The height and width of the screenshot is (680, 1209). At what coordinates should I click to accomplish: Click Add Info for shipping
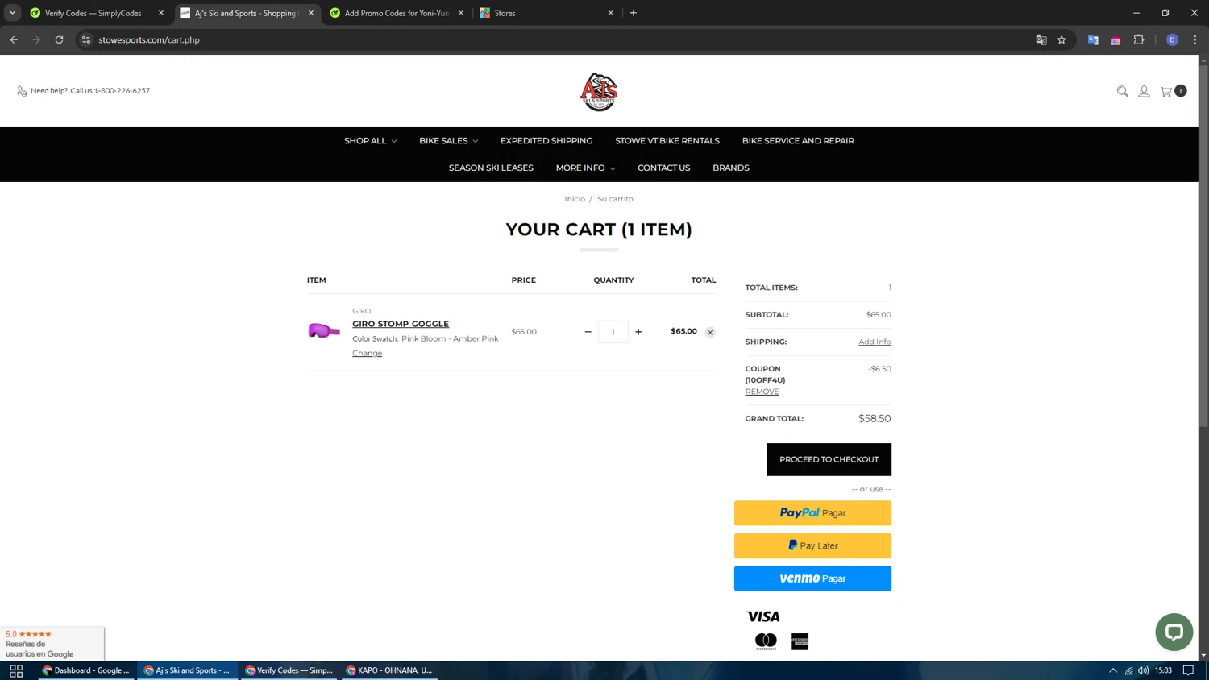tap(875, 342)
